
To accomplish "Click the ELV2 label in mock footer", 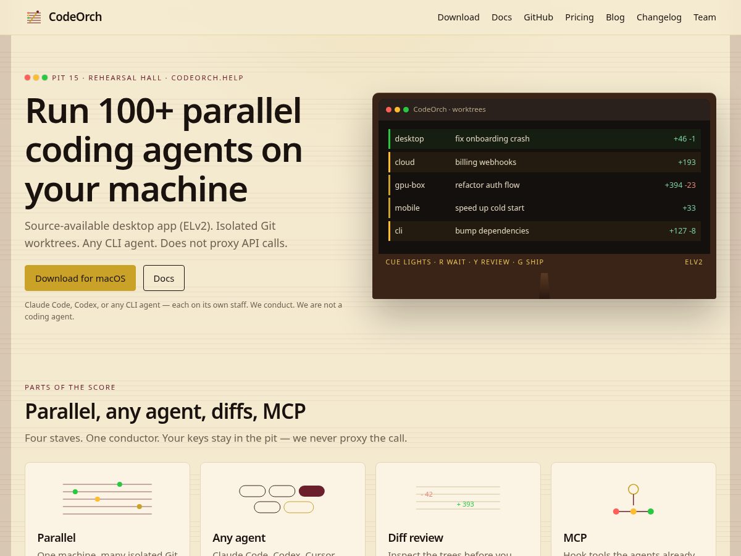I will [693, 262].
